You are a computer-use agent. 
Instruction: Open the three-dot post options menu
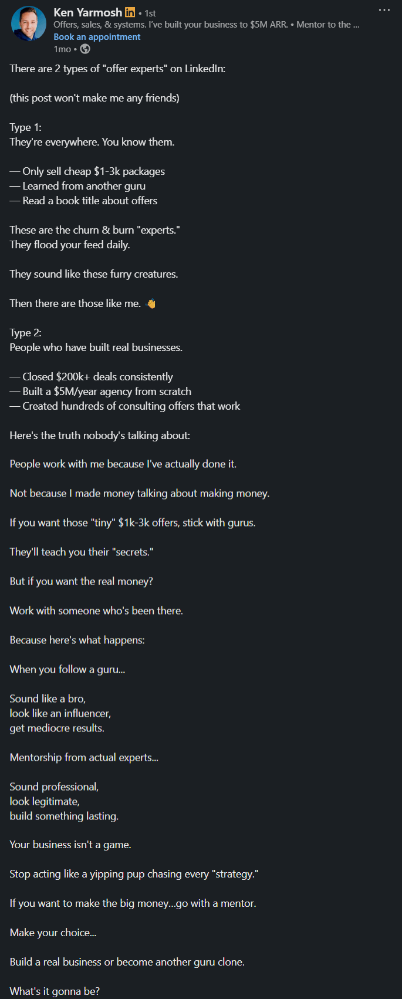coord(384,10)
